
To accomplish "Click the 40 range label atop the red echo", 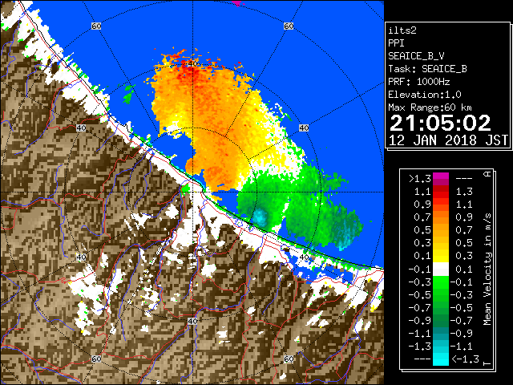I will click(192, 64).
